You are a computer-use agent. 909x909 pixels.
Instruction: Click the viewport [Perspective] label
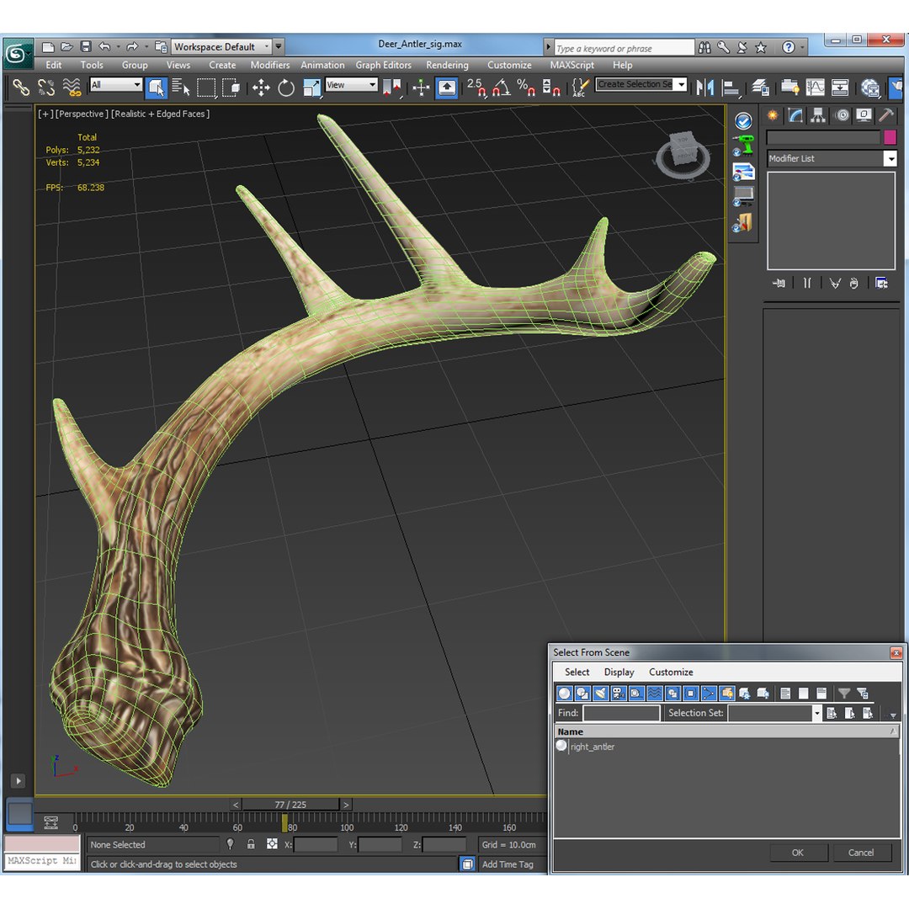point(82,114)
